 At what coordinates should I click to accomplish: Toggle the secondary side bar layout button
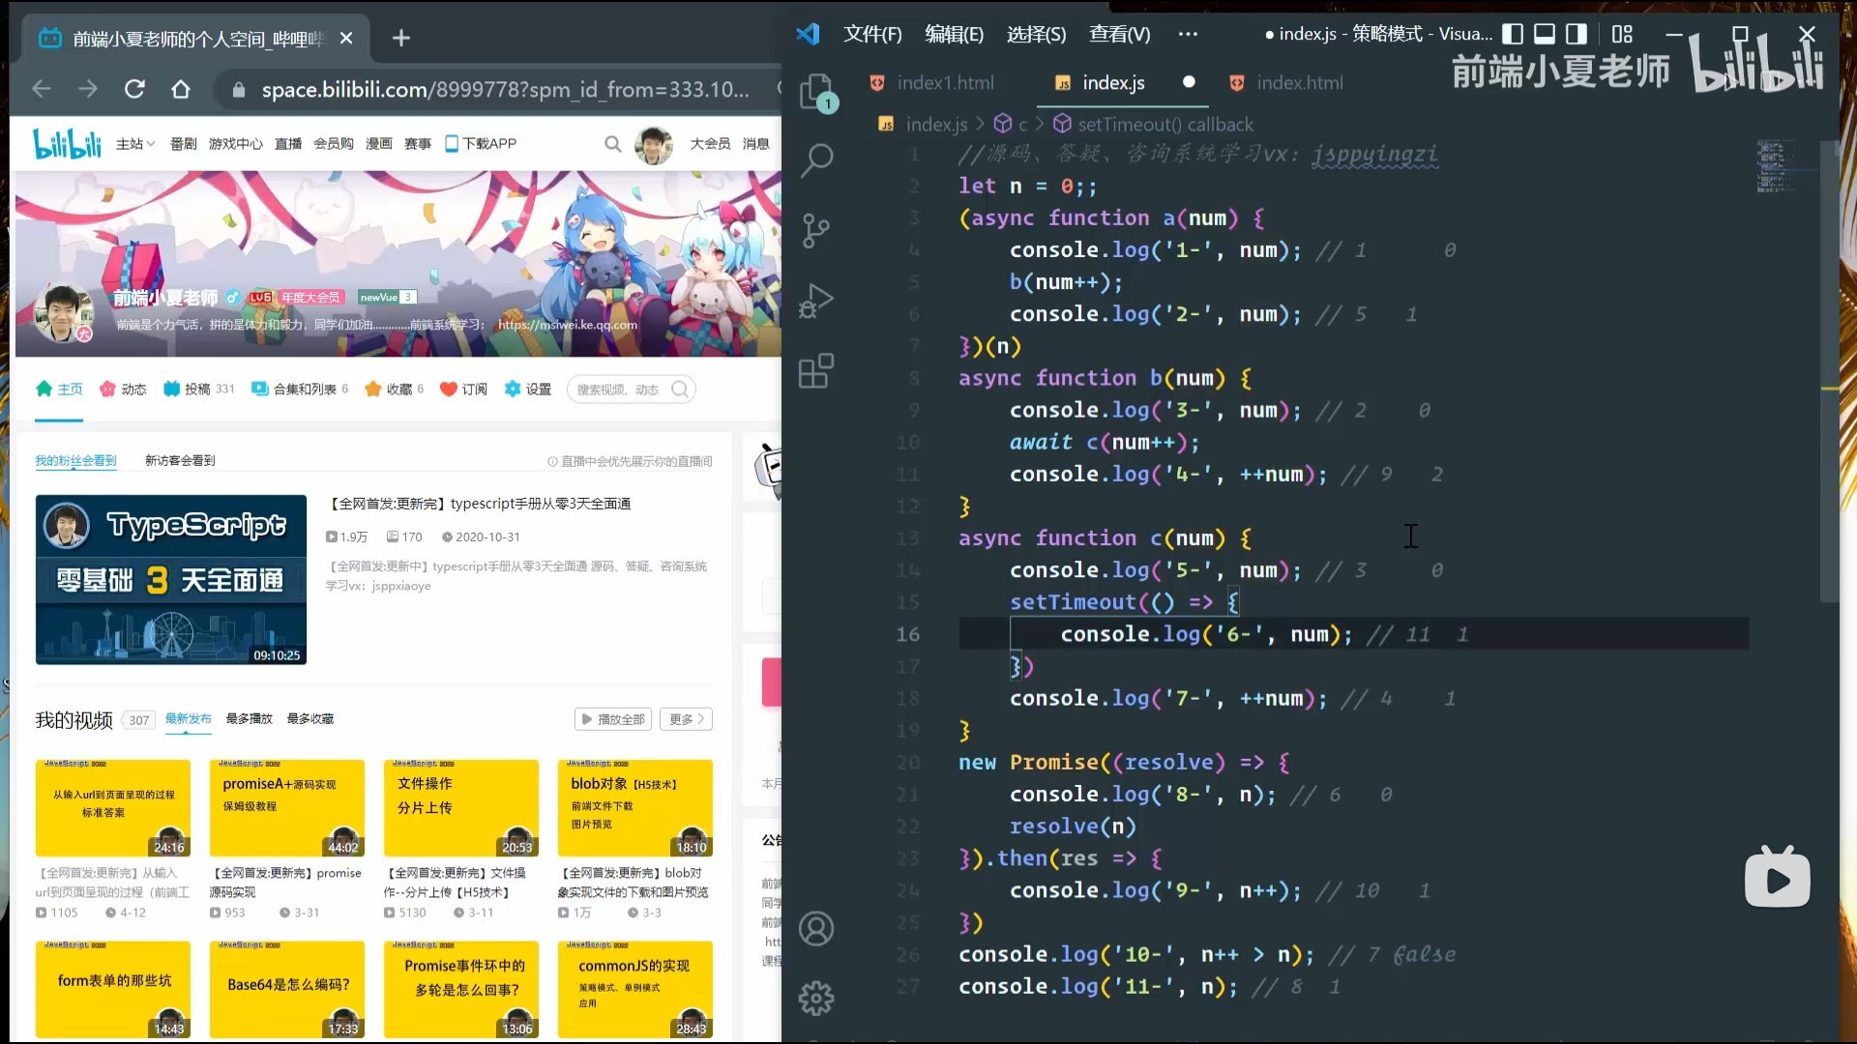click(1577, 35)
